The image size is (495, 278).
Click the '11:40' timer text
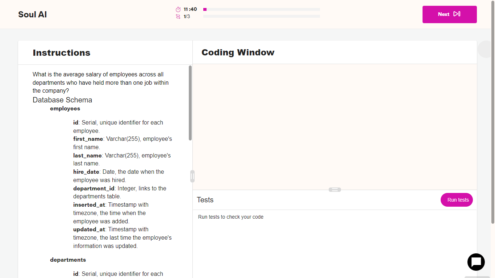[x=190, y=9]
